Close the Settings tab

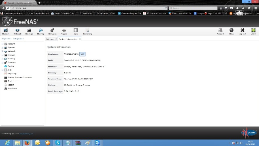(x=56, y=39)
